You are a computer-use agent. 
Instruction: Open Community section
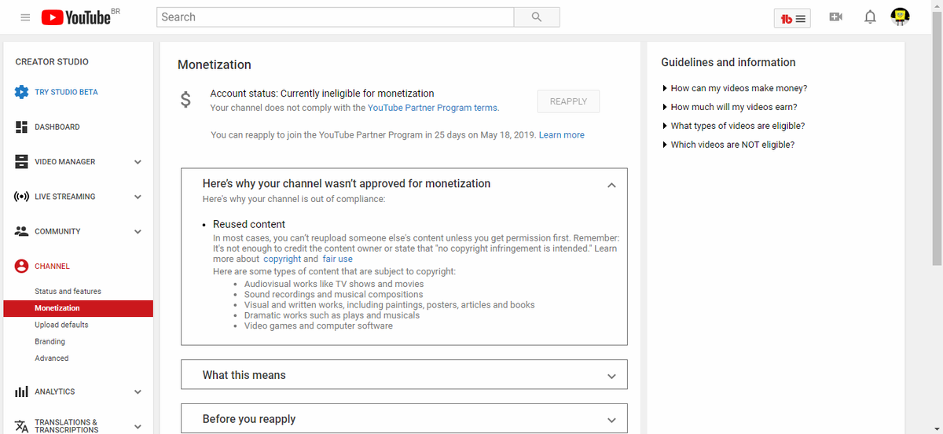click(x=57, y=231)
